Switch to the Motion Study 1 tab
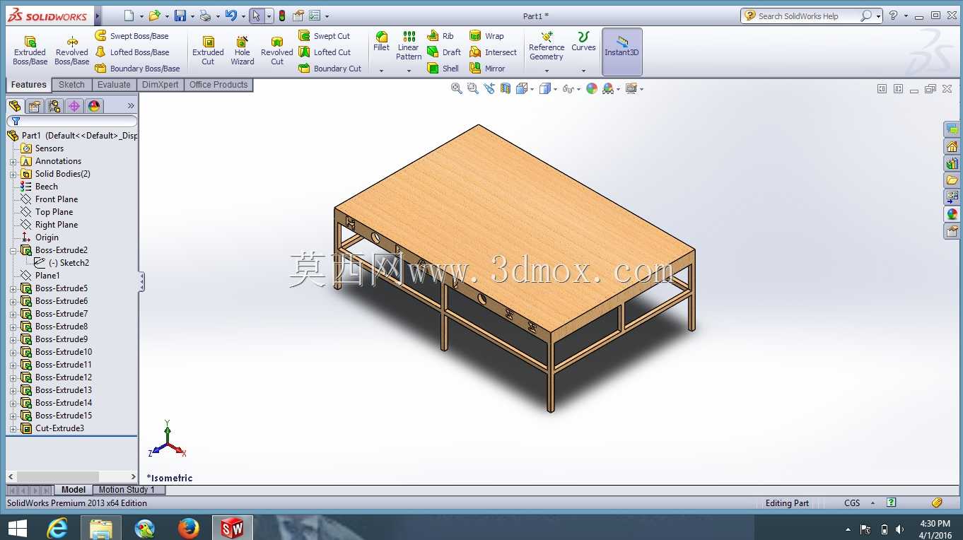The height and width of the screenshot is (540, 963). point(127,490)
